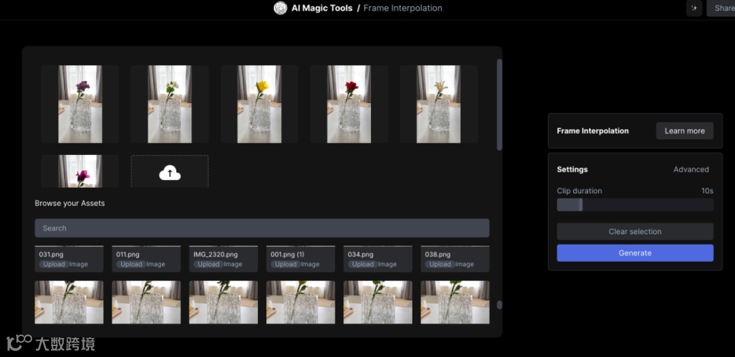This screenshot has width=735, height=357.
Task: Click the Upload tag under IMG_2320.png
Action: [208, 265]
